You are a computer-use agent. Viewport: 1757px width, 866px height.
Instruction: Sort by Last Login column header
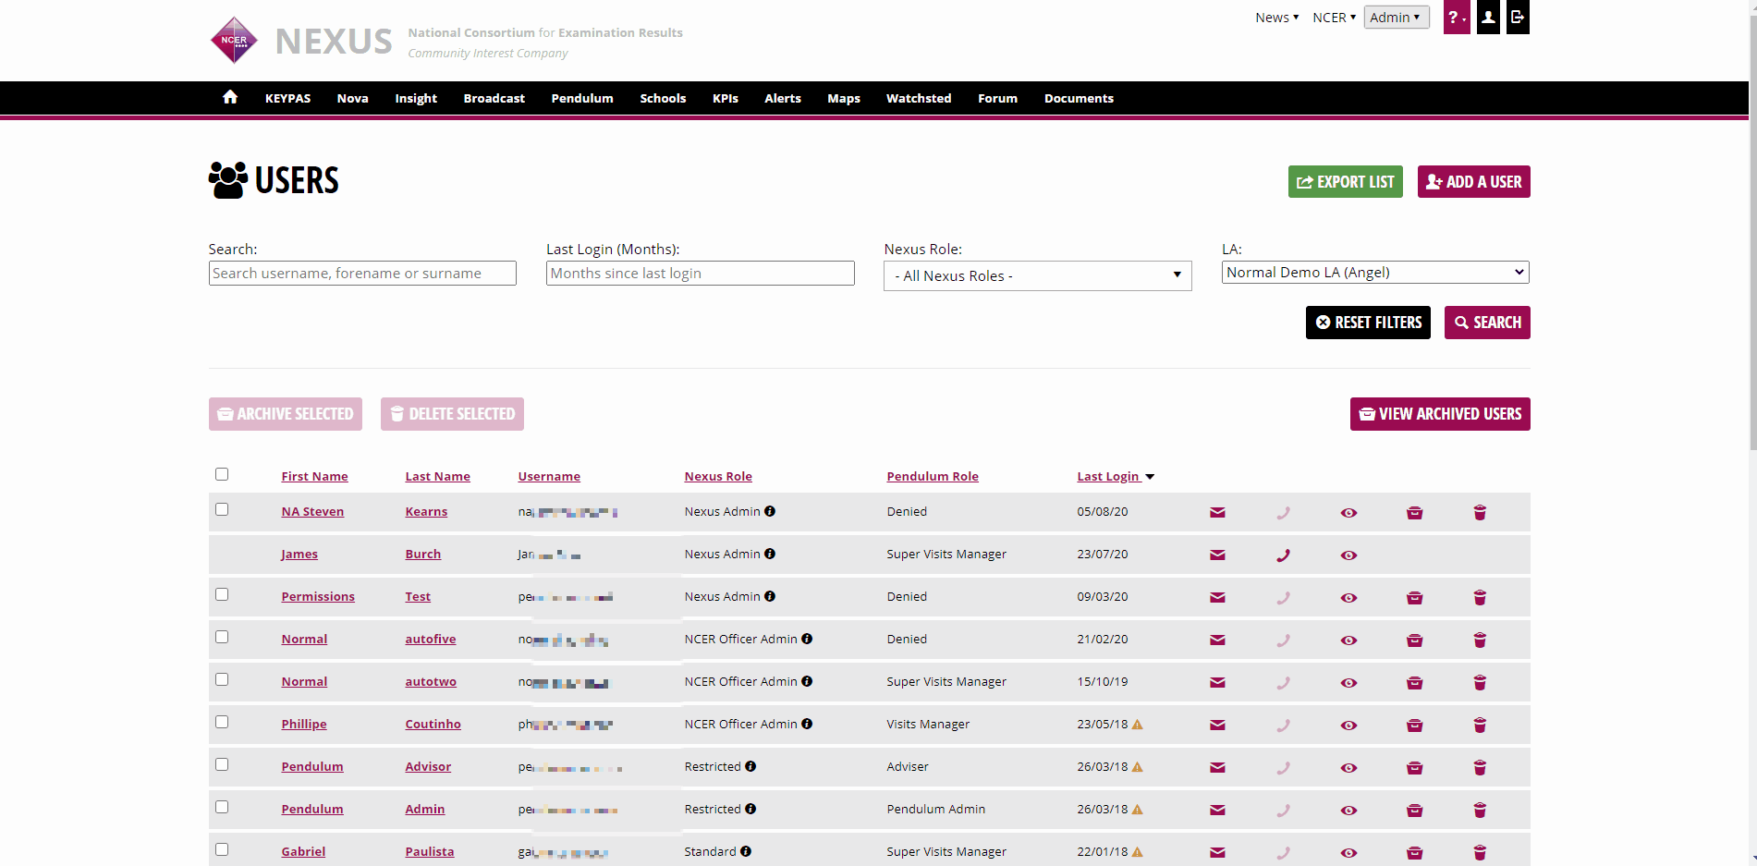pyautogui.click(x=1108, y=477)
